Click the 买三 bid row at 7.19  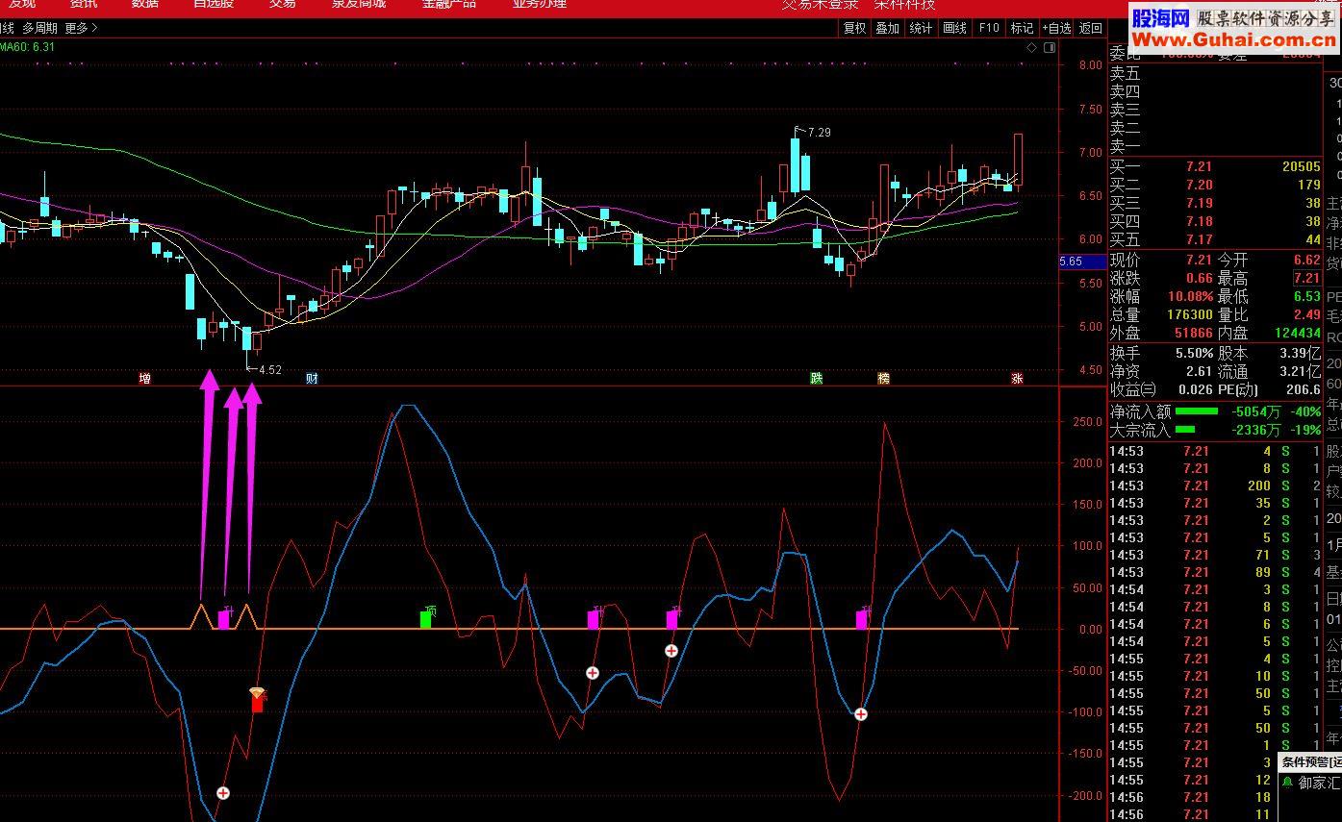(x=1216, y=203)
